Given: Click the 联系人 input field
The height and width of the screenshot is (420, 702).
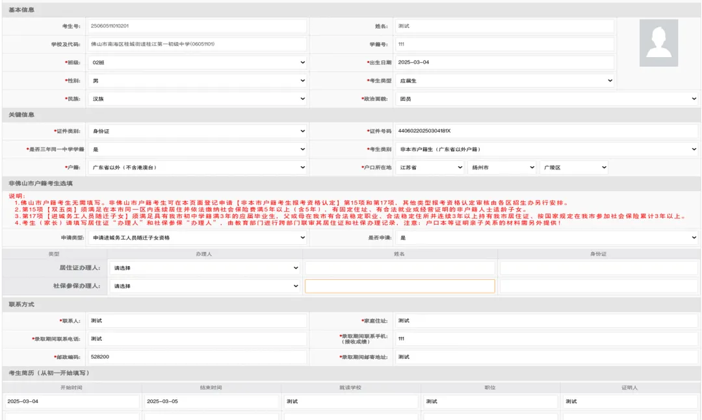Looking at the screenshot, I should pyautogui.click(x=198, y=321).
